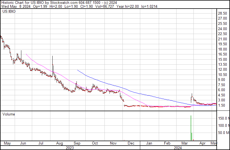The height and width of the screenshot is (150, 230).
Task: Click the Dec month marker
Action: click(131, 143)
